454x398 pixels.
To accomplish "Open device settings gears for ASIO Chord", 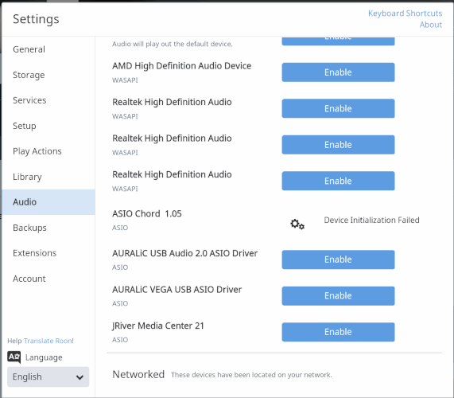I will [x=297, y=224].
